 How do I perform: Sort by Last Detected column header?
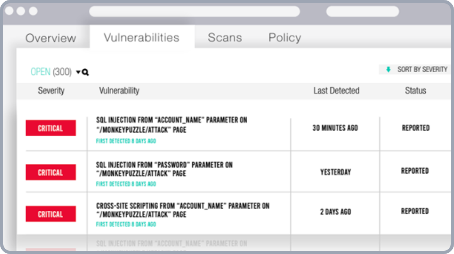(x=336, y=91)
